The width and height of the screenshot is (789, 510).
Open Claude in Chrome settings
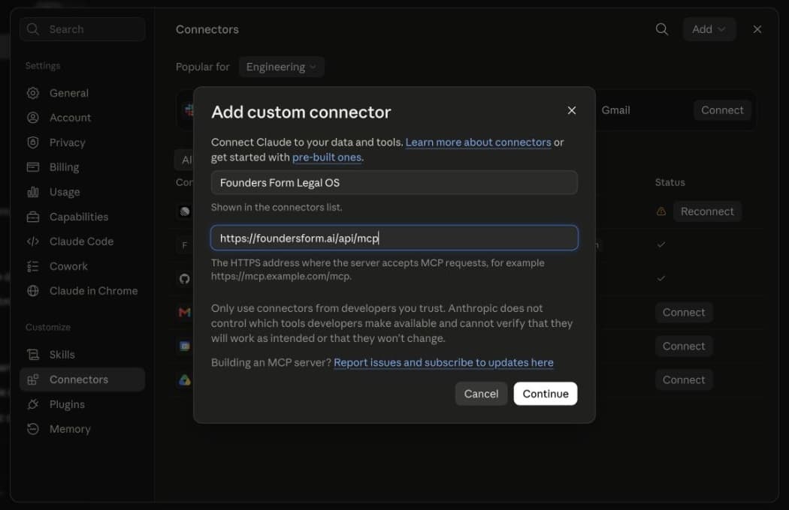tap(83, 291)
